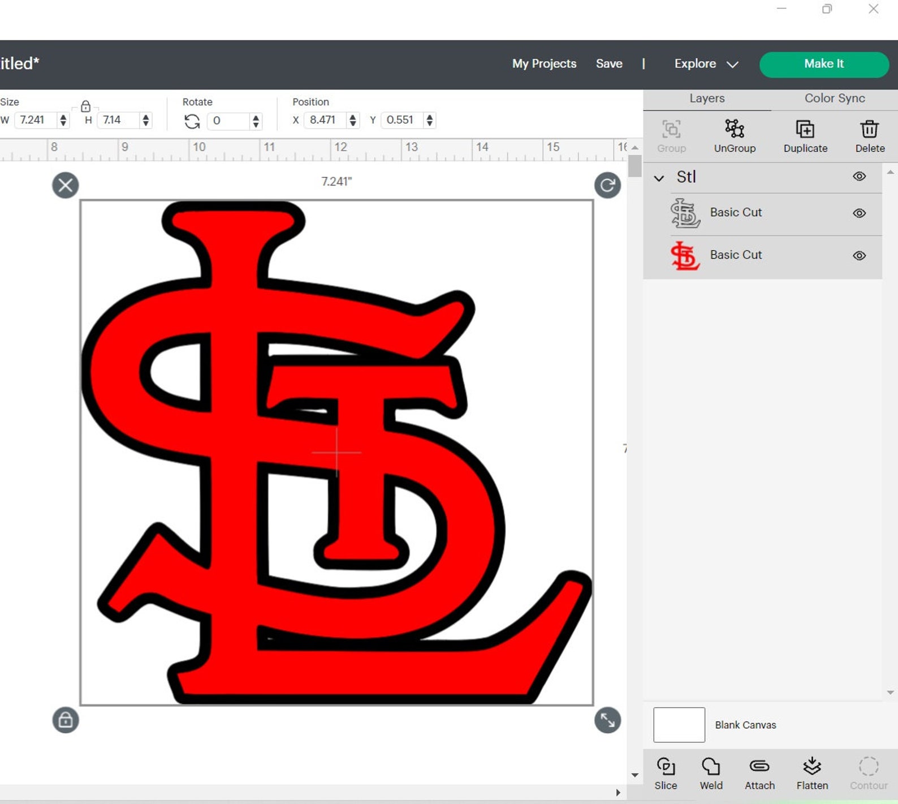The height and width of the screenshot is (804, 898).
Task: Click the resize arrows handle on selection
Action: coord(608,720)
